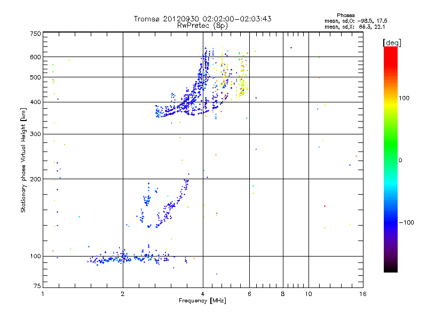Click the x-axis label '16'
The image size is (427, 320).
tap(363, 294)
